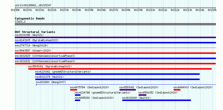Screen dimensions: 223x110
Task: Click the 80207k ruler label
Action: (114, 10)
